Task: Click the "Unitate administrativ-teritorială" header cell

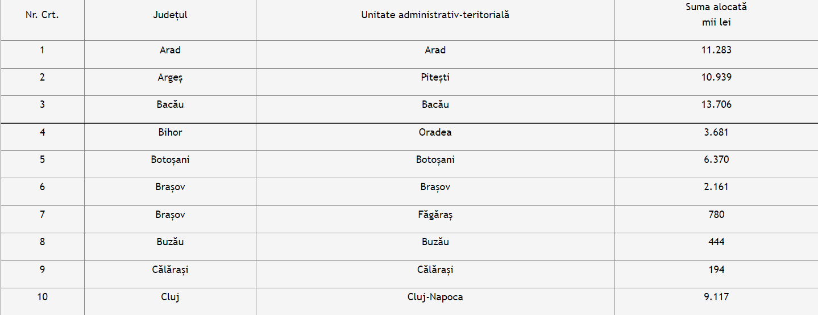Action: (x=435, y=15)
